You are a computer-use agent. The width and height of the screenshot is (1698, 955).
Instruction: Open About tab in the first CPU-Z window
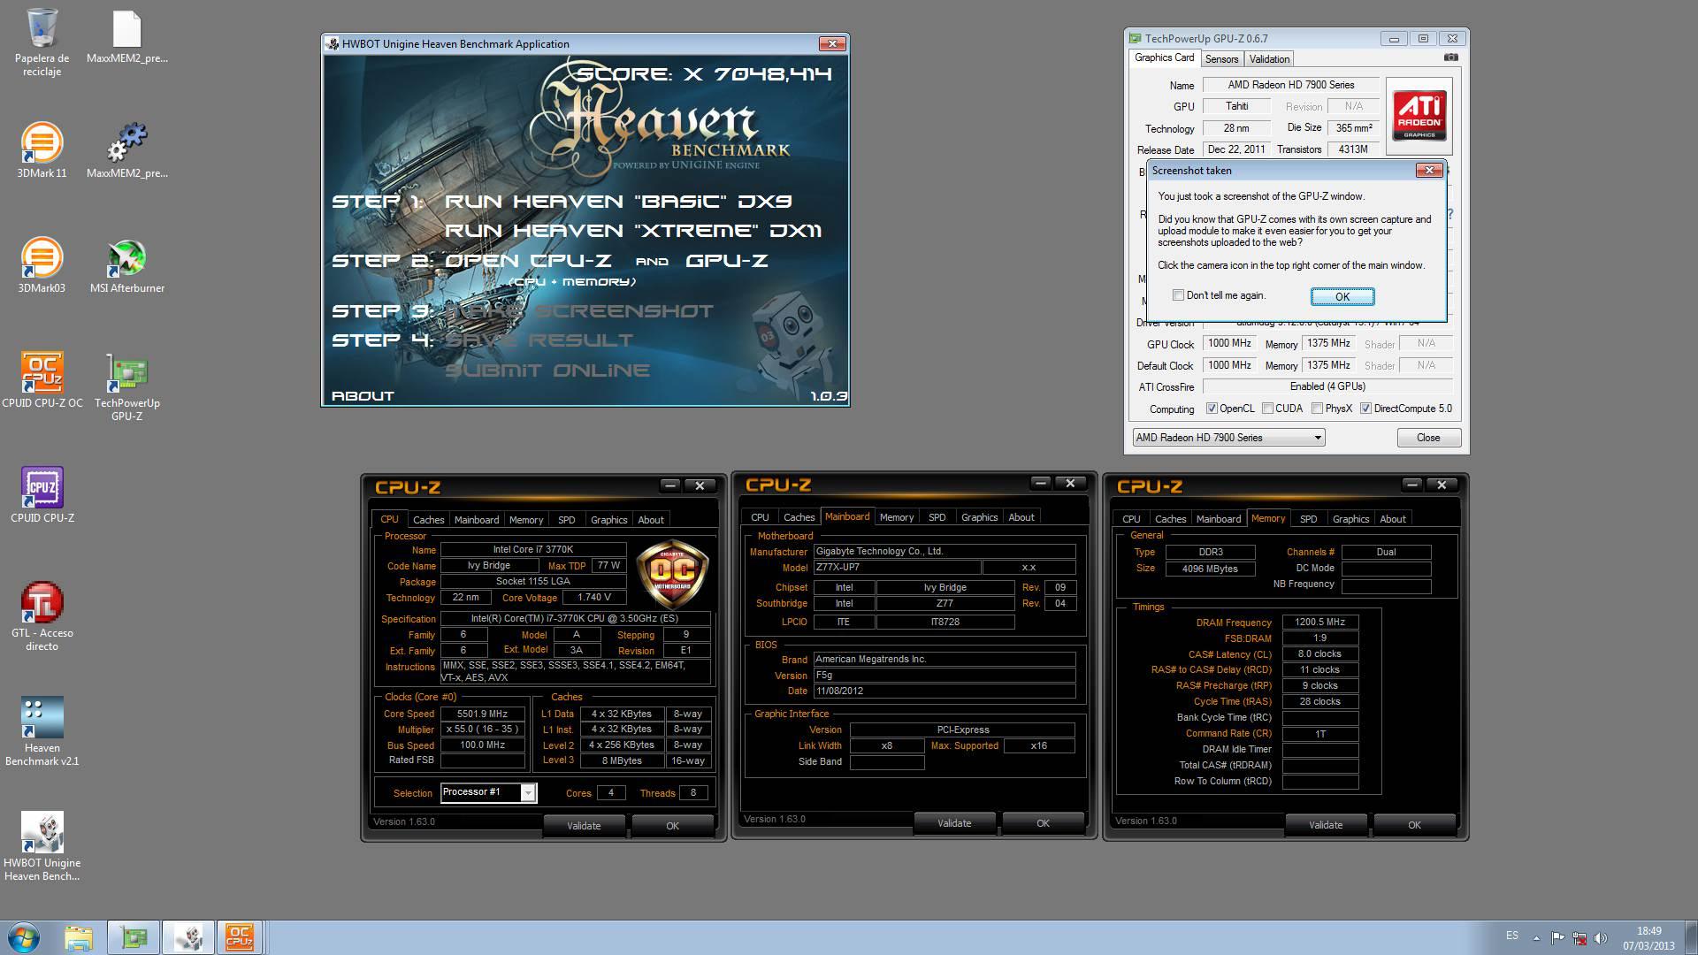click(651, 520)
